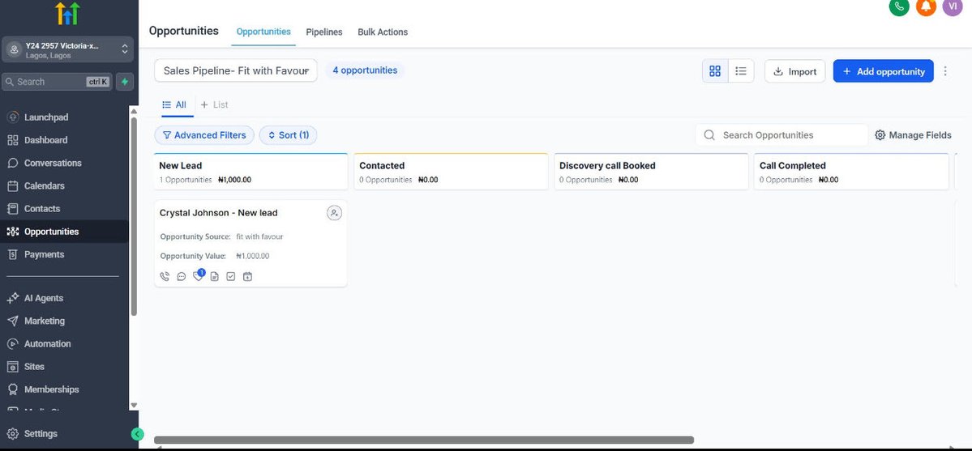Viewport: 972px width, 451px height.
Task: Click the + List tab
Action: click(215, 104)
